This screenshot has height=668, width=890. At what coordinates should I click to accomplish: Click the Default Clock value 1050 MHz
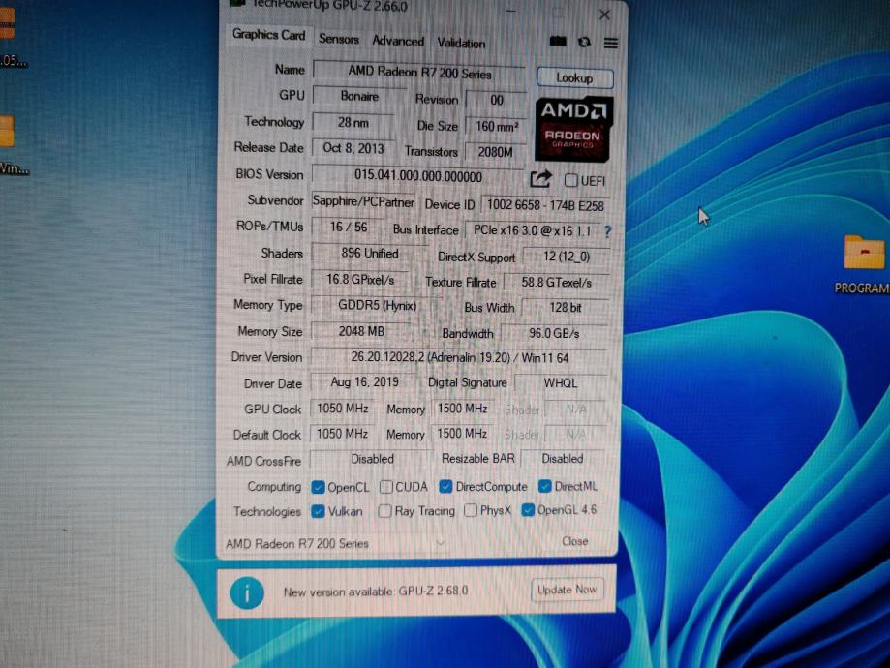pos(342,434)
